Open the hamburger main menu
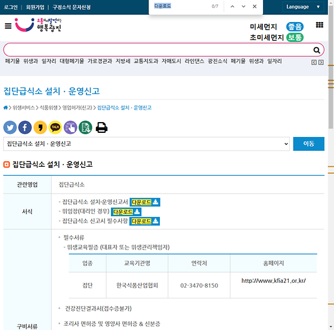Screen dimensions: 334x330 8,26
